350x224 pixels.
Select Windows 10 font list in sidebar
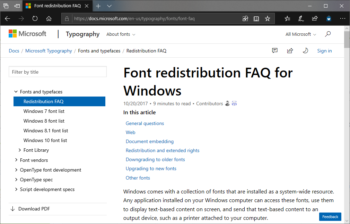(x=45, y=141)
